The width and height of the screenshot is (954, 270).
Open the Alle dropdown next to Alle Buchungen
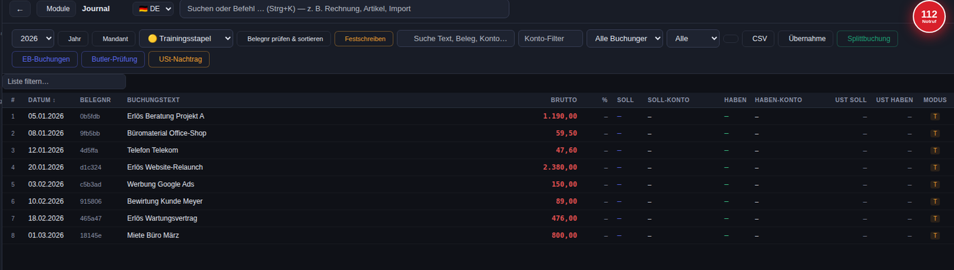click(x=693, y=39)
